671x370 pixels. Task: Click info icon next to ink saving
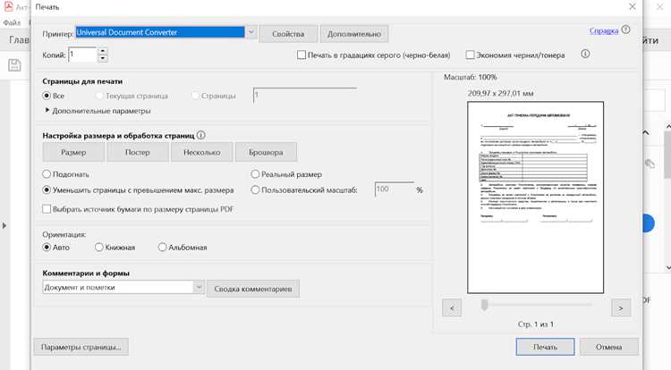tap(585, 54)
